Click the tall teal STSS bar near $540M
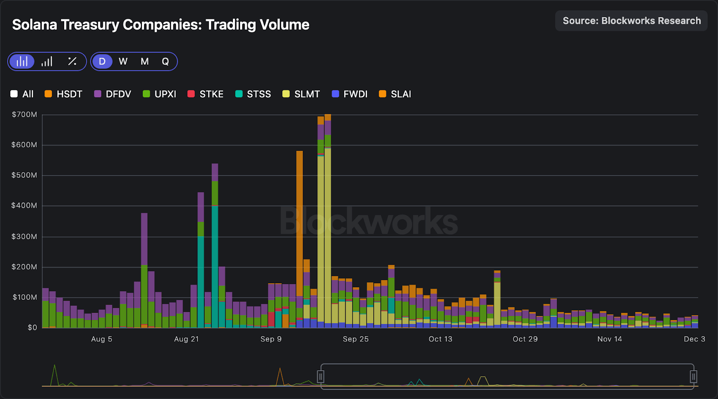This screenshot has width=718, height=399. click(x=215, y=267)
